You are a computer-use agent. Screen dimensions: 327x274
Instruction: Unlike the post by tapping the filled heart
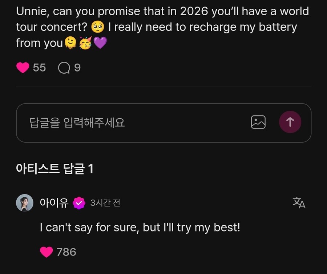pos(23,67)
